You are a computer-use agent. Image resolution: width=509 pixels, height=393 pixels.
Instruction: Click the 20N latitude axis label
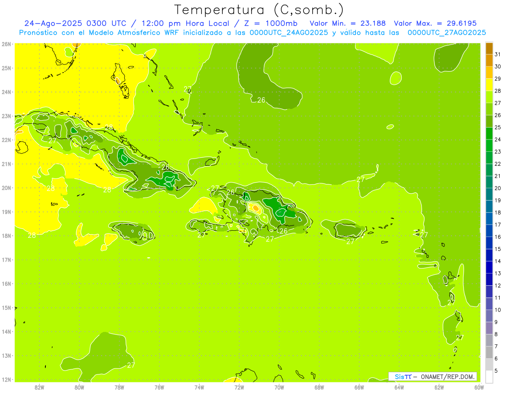(6, 188)
